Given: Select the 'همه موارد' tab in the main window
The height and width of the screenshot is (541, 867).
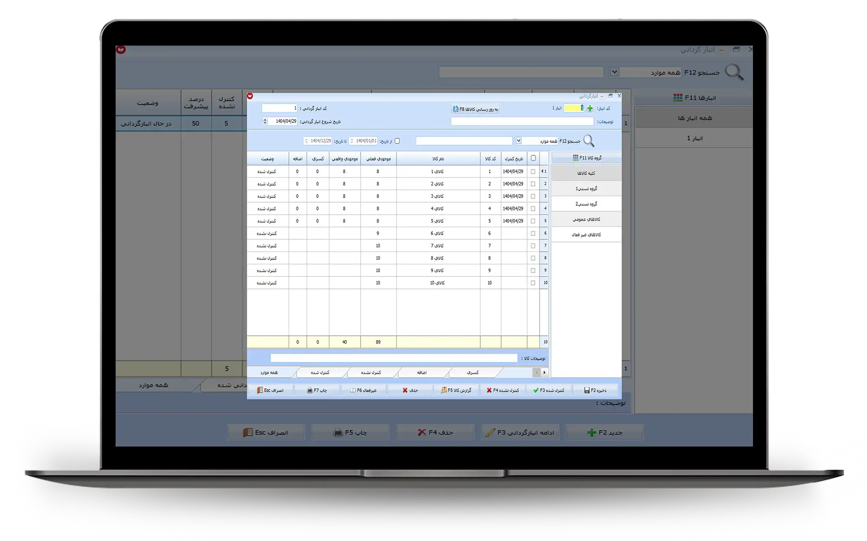Looking at the screenshot, I should pyautogui.click(x=153, y=385).
